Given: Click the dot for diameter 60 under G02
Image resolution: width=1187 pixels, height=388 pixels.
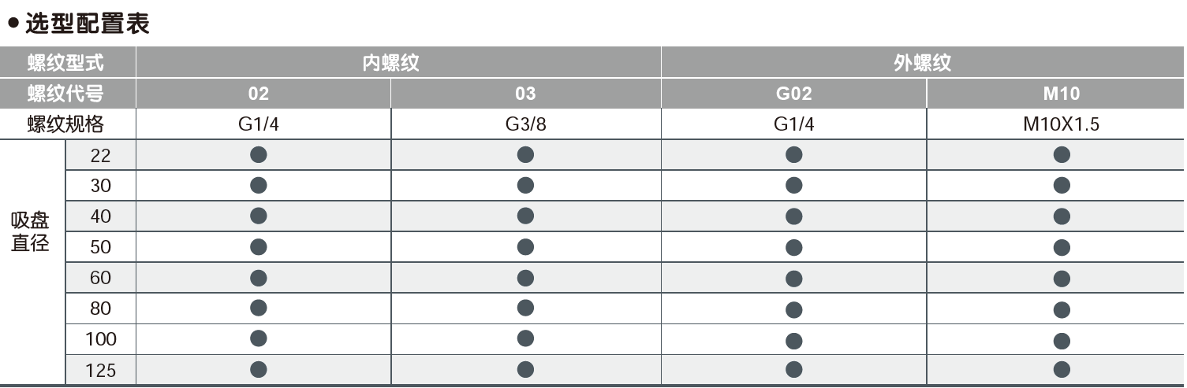Looking at the screenshot, I should pos(794,279).
